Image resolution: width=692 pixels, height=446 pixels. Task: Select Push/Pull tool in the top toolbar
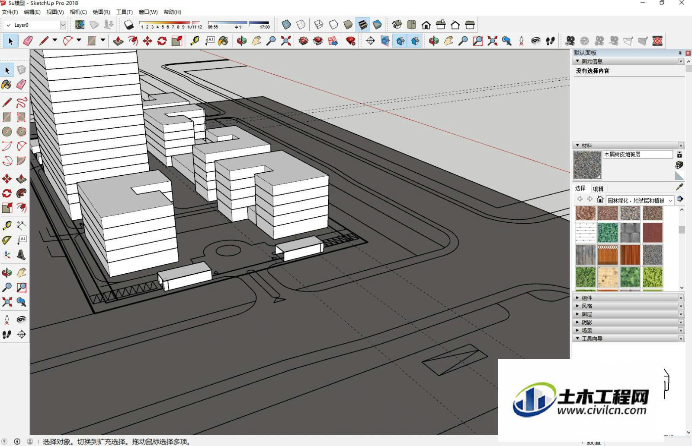(118, 41)
